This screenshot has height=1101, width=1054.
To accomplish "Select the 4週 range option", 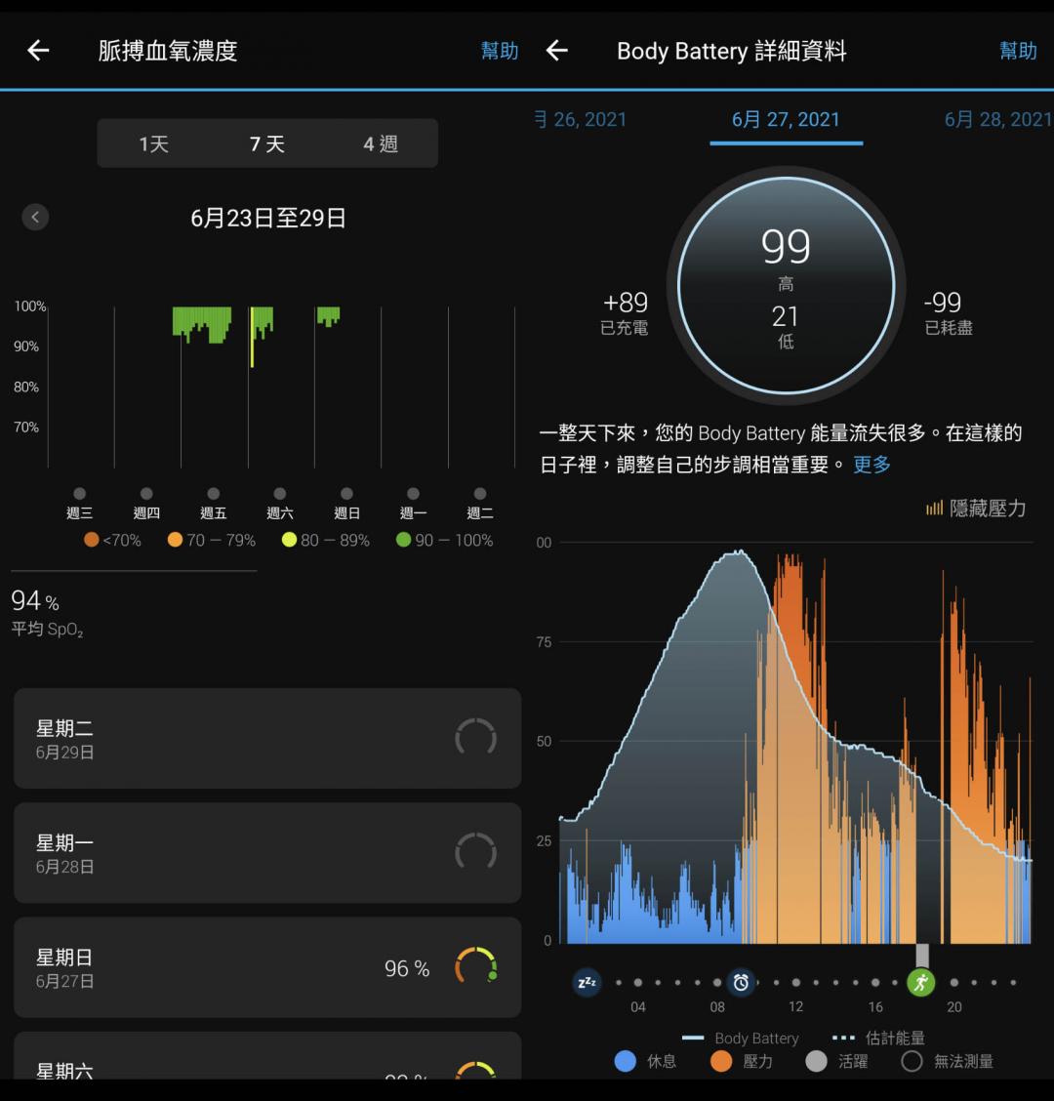I will 381,144.
